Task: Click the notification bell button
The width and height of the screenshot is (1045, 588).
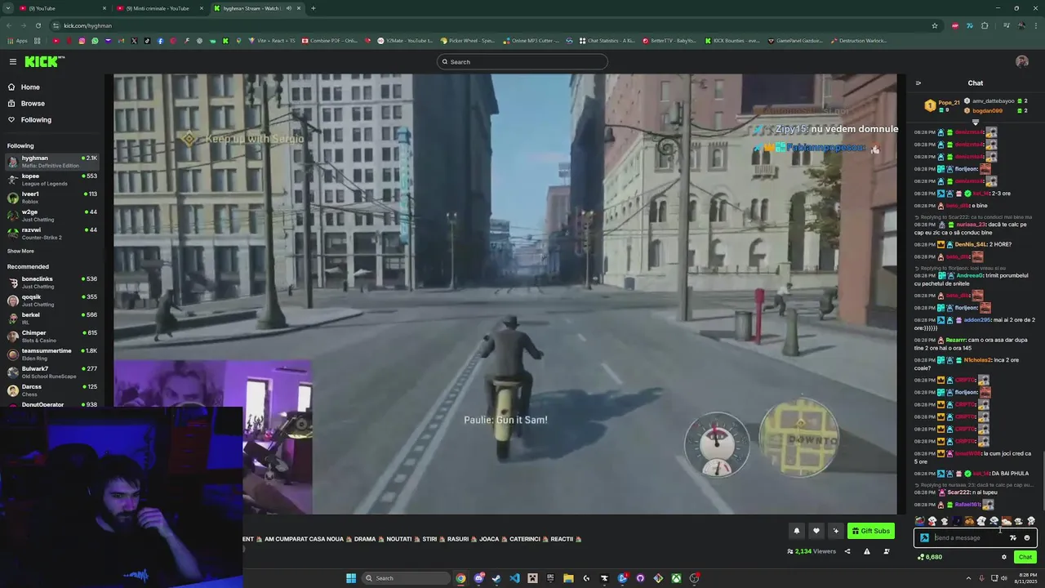Action: pyautogui.click(x=797, y=531)
